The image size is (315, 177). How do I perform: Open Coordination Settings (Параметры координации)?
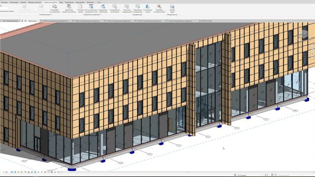(x=138, y=9)
